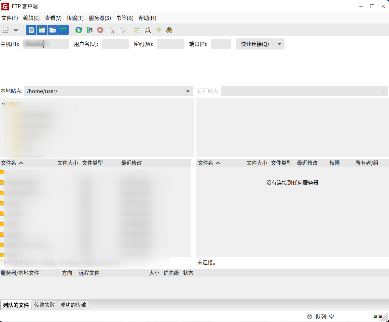Open the quick connect dropdown arrow
The height and width of the screenshot is (322, 389).
[x=279, y=44]
